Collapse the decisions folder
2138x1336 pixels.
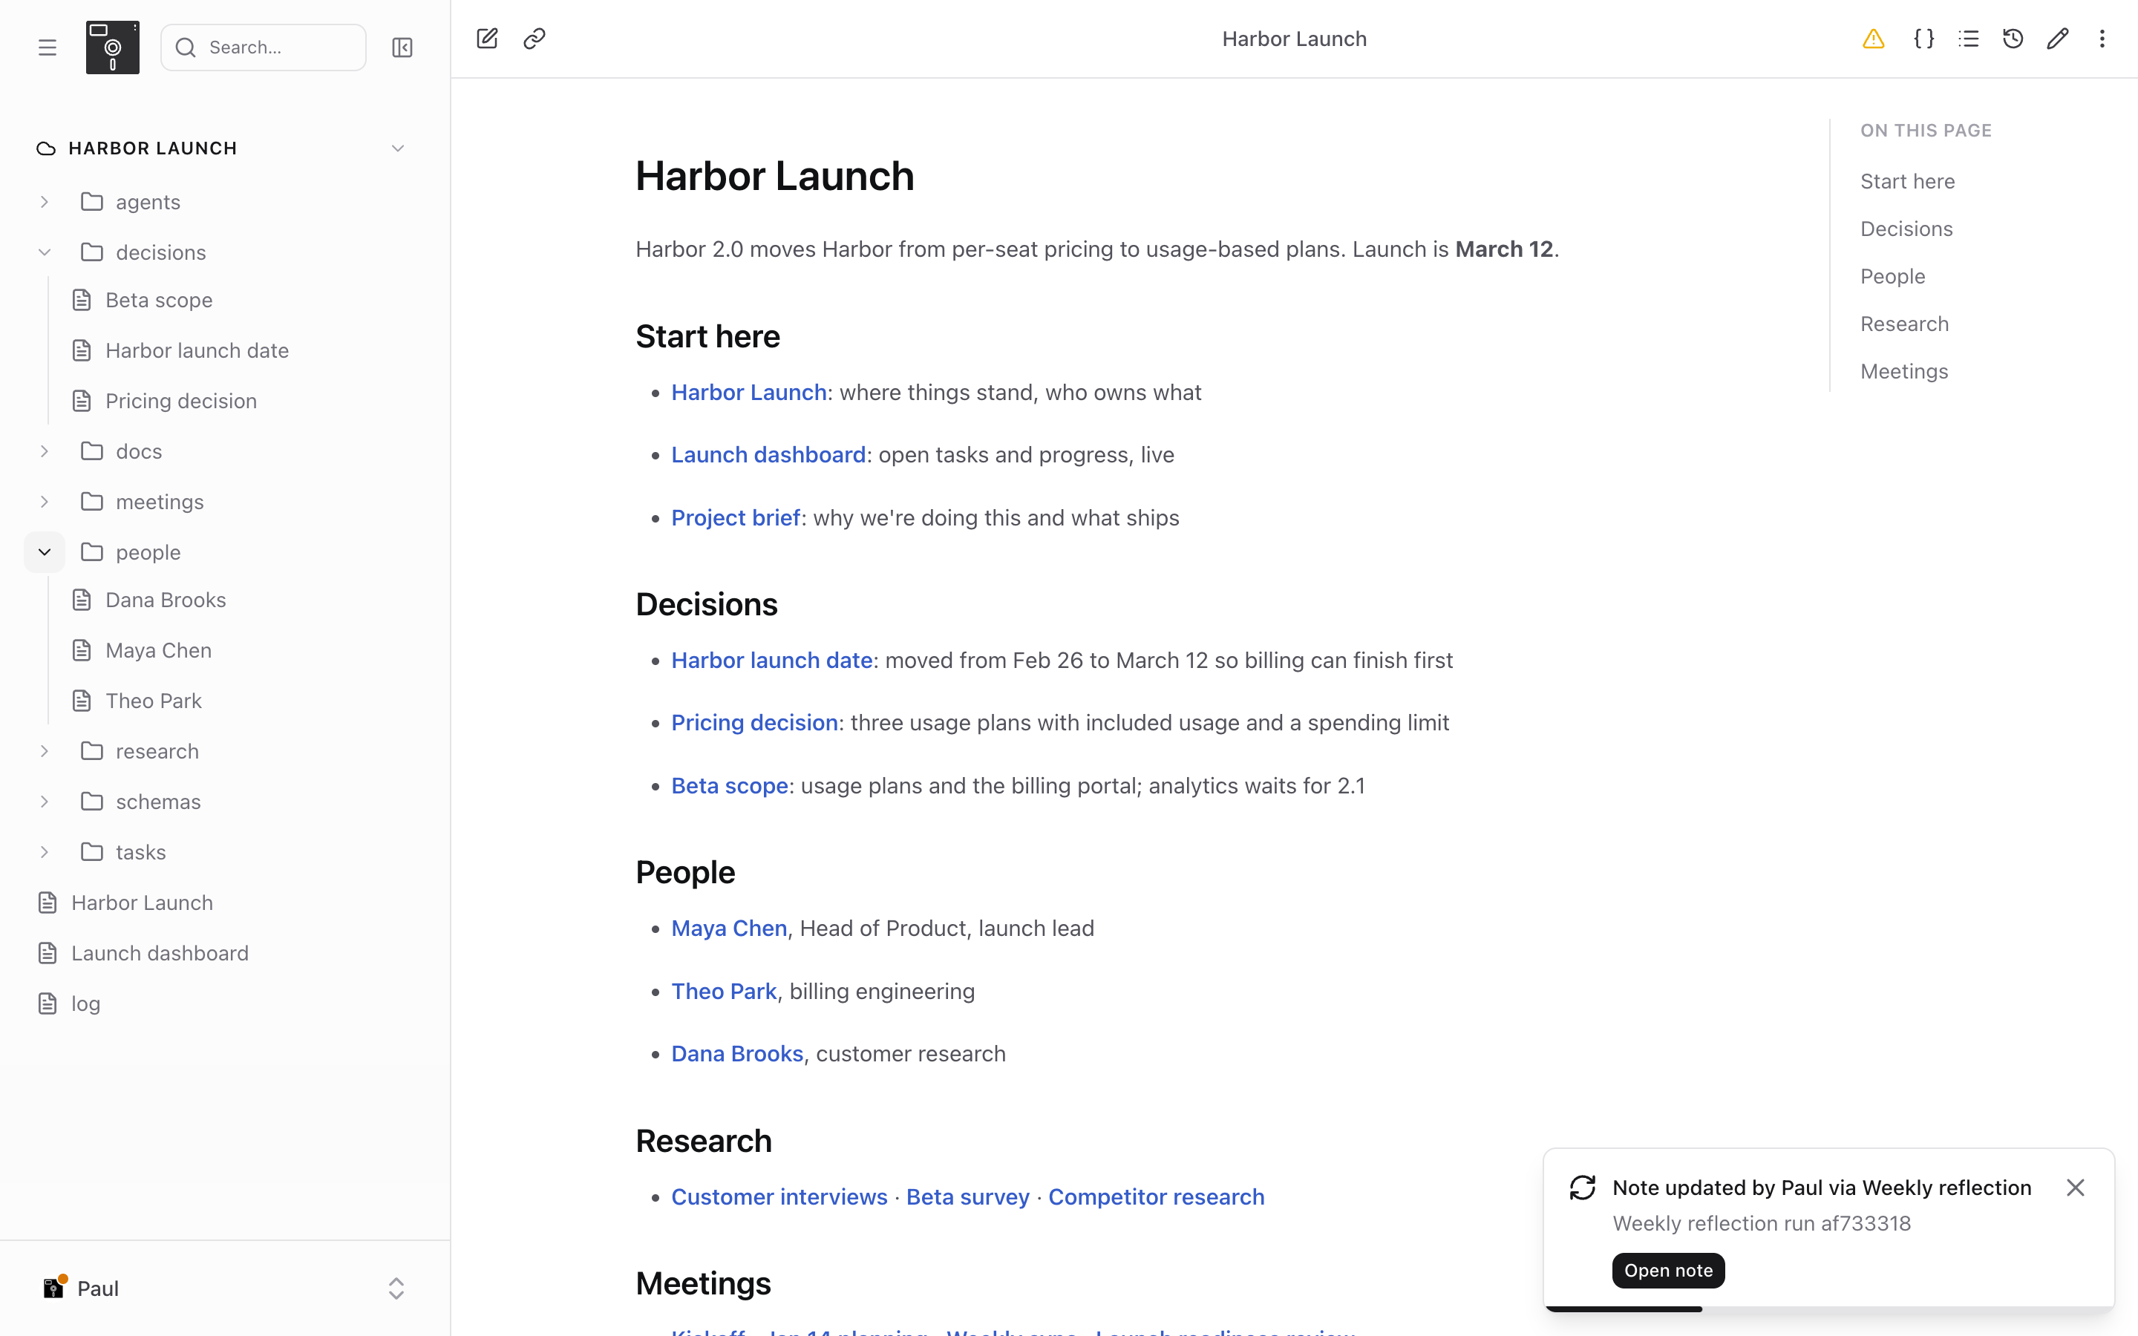point(45,252)
